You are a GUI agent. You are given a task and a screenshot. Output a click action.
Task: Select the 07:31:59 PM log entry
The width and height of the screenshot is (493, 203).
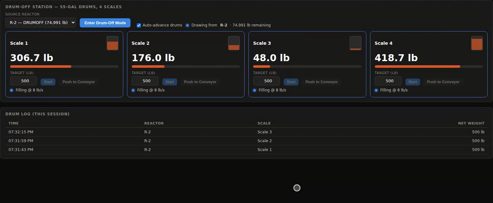click(246, 141)
